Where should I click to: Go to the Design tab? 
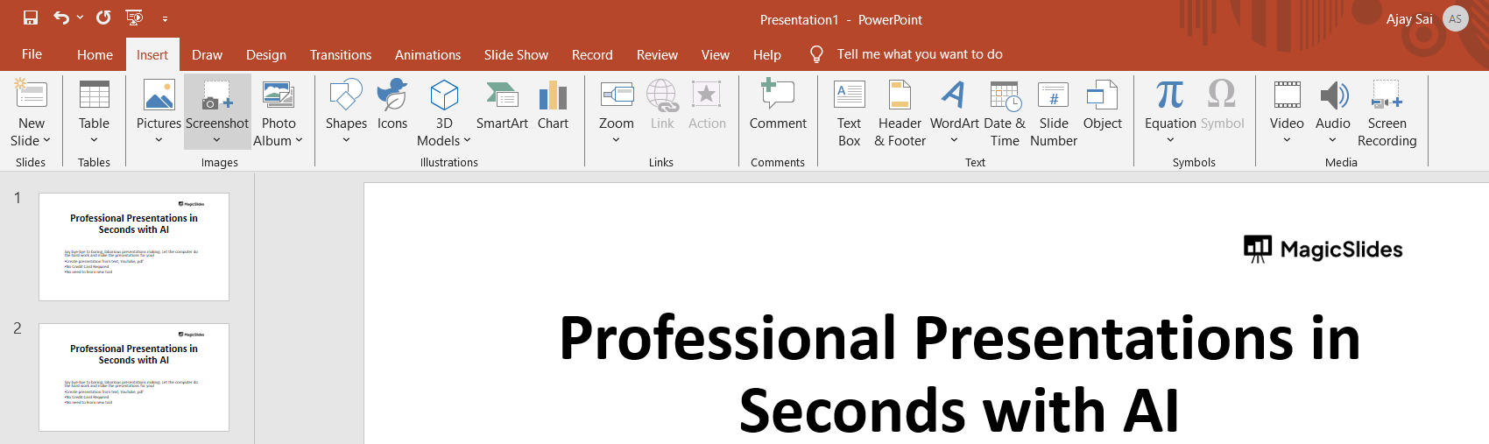coord(266,54)
